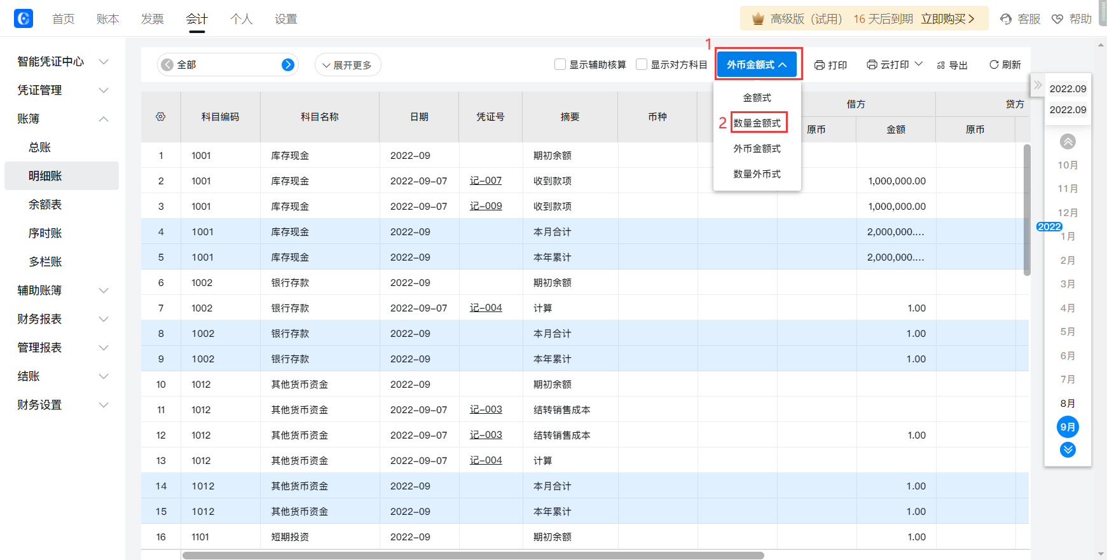This screenshot has height=560, width=1107.
Task: Select 外币金额式 menu option
Action: click(757, 149)
